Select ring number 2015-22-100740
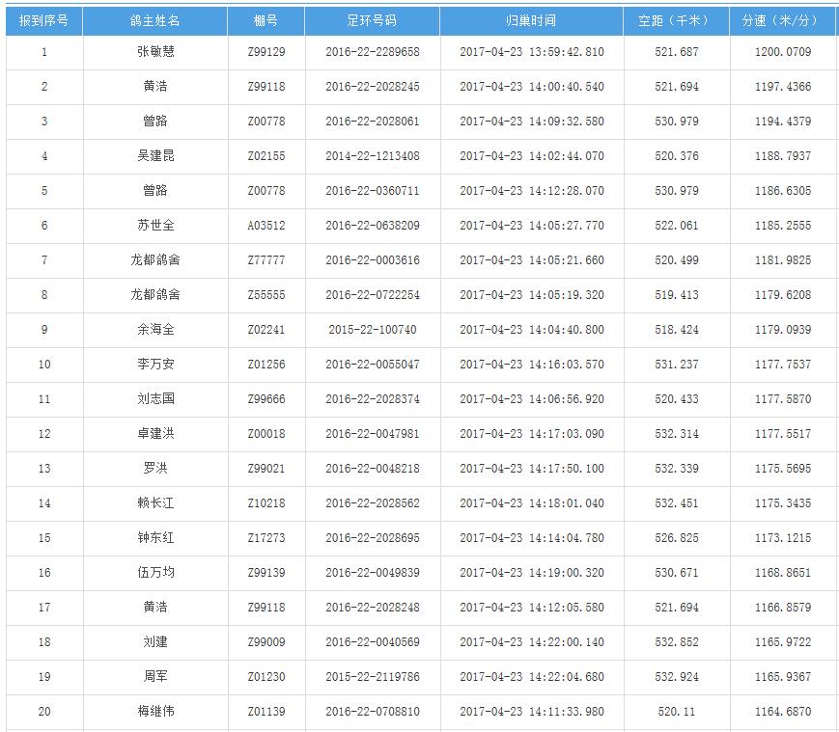Viewport: 839px width, 732px height. point(372,330)
